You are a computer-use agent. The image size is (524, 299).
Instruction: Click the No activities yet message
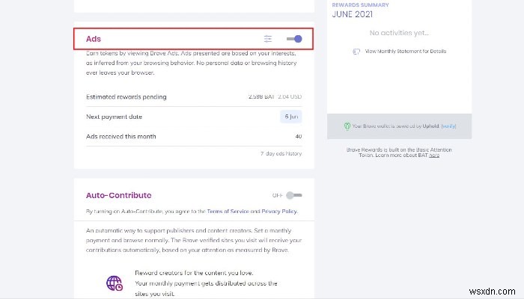tap(399, 33)
